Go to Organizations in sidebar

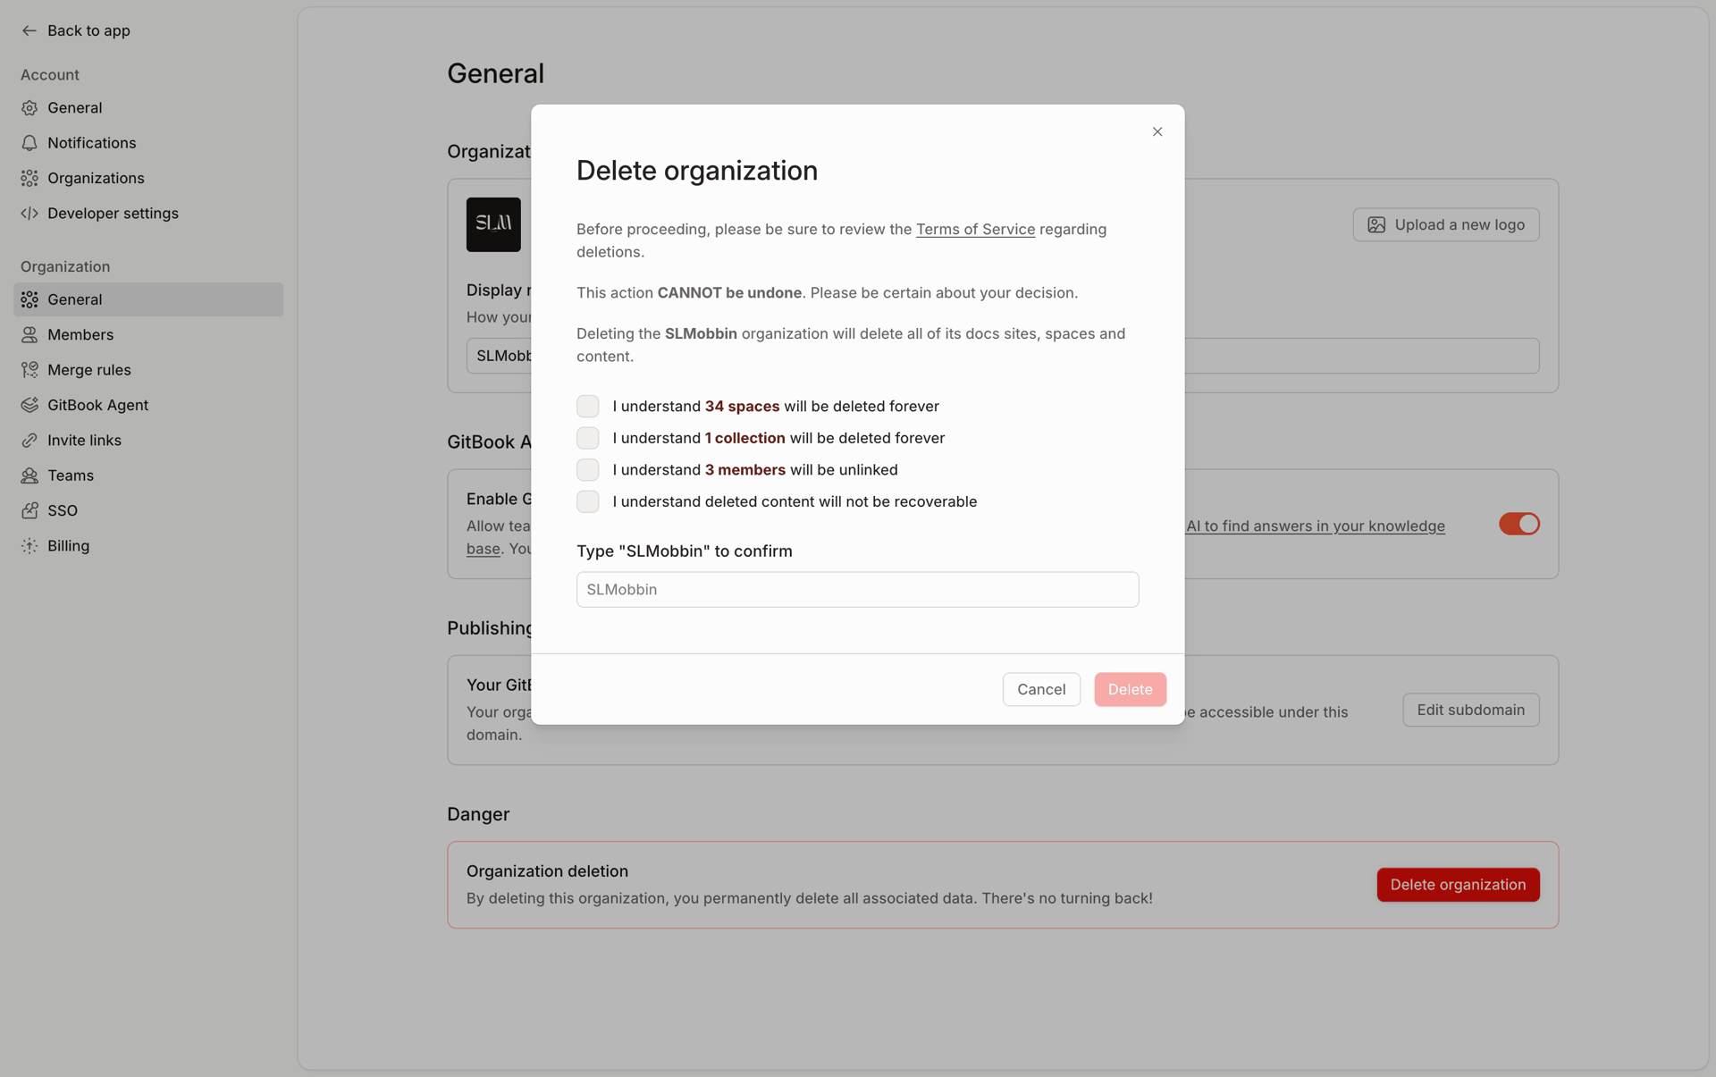click(148, 179)
